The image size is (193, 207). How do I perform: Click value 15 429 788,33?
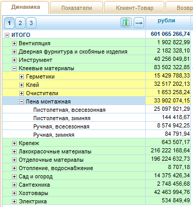[x=172, y=75]
